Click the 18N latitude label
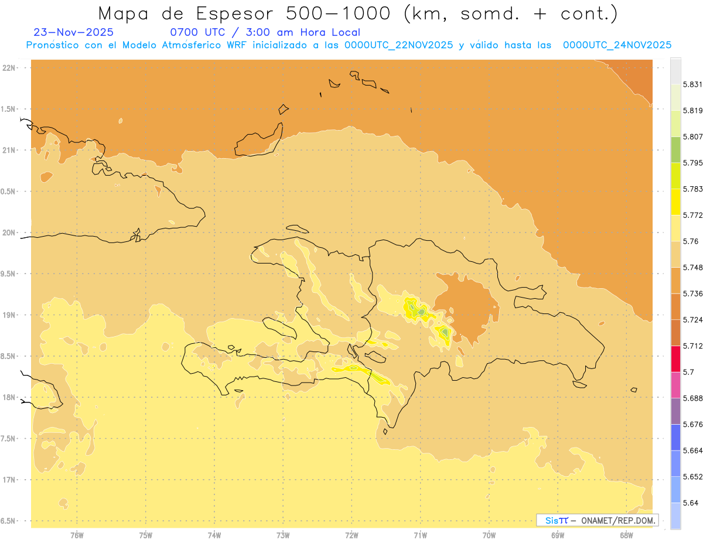 9,397
